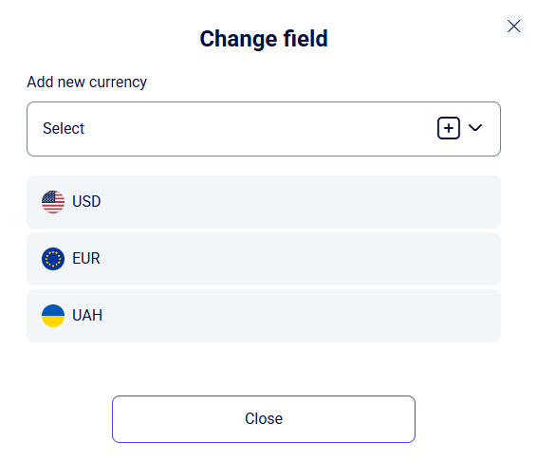Image resolution: width=536 pixels, height=460 pixels.
Task: Click the European Union flag icon
Action: [x=53, y=259]
